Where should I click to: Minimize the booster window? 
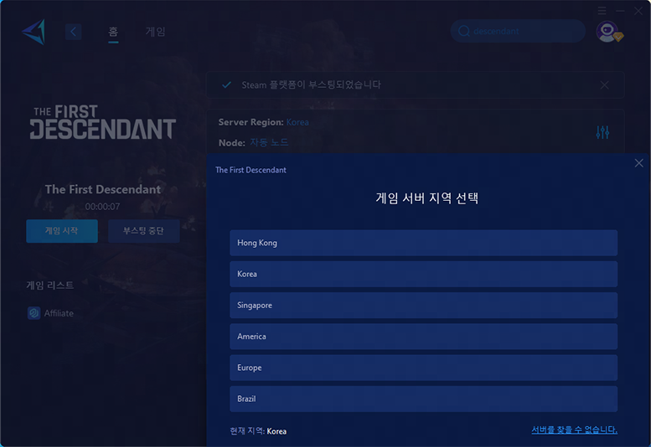pyautogui.click(x=620, y=11)
